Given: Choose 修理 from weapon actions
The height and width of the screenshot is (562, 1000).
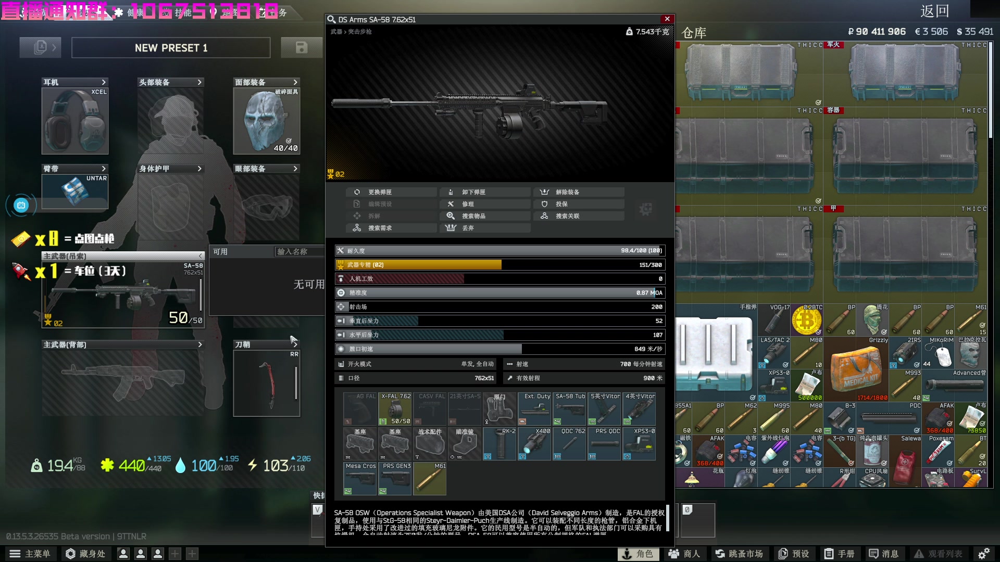Looking at the screenshot, I should pyautogui.click(x=485, y=204).
